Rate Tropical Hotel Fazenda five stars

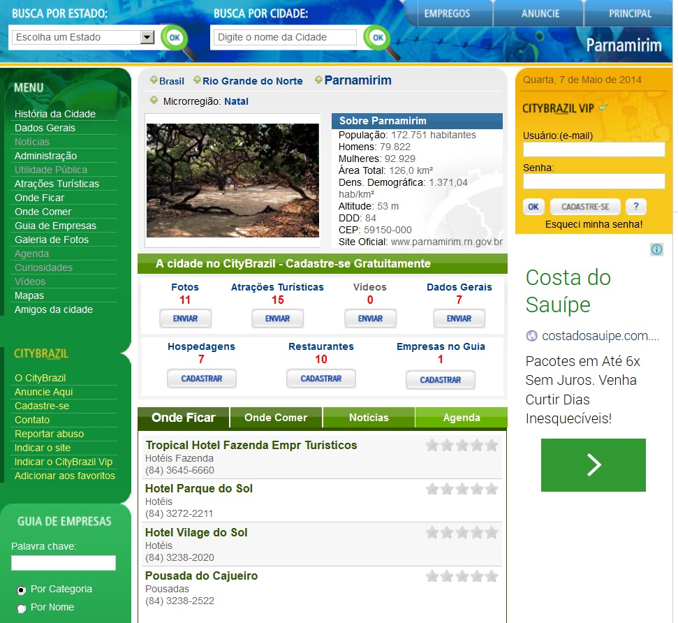tap(492, 446)
